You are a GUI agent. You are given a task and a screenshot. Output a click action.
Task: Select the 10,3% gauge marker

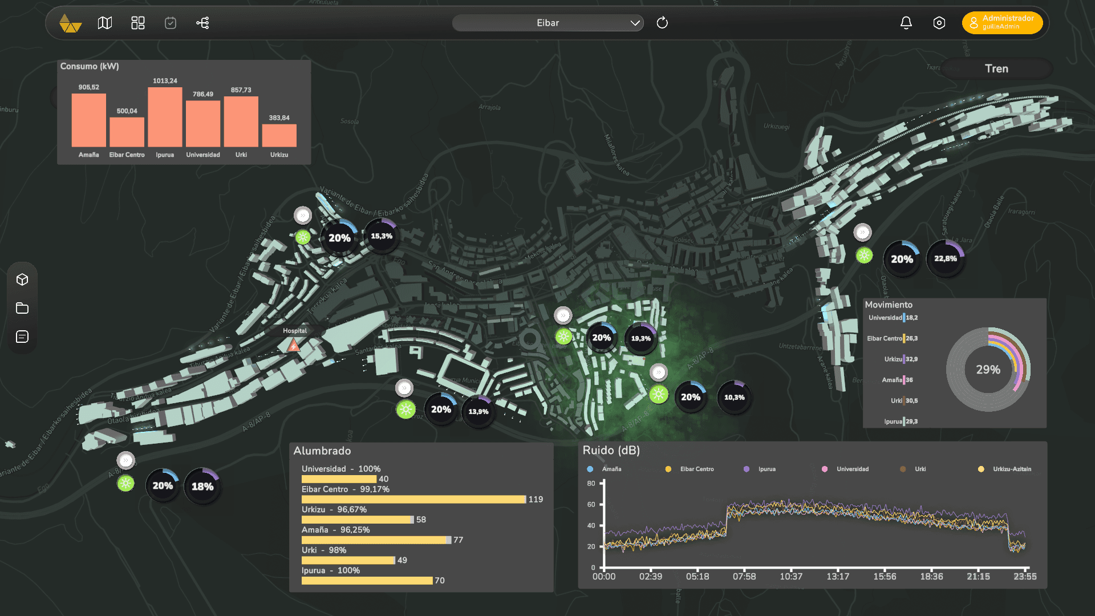pyautogui.click(x=735, y=398)
